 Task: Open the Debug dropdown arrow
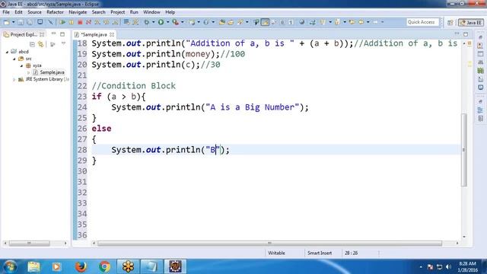tap(154, 22)
